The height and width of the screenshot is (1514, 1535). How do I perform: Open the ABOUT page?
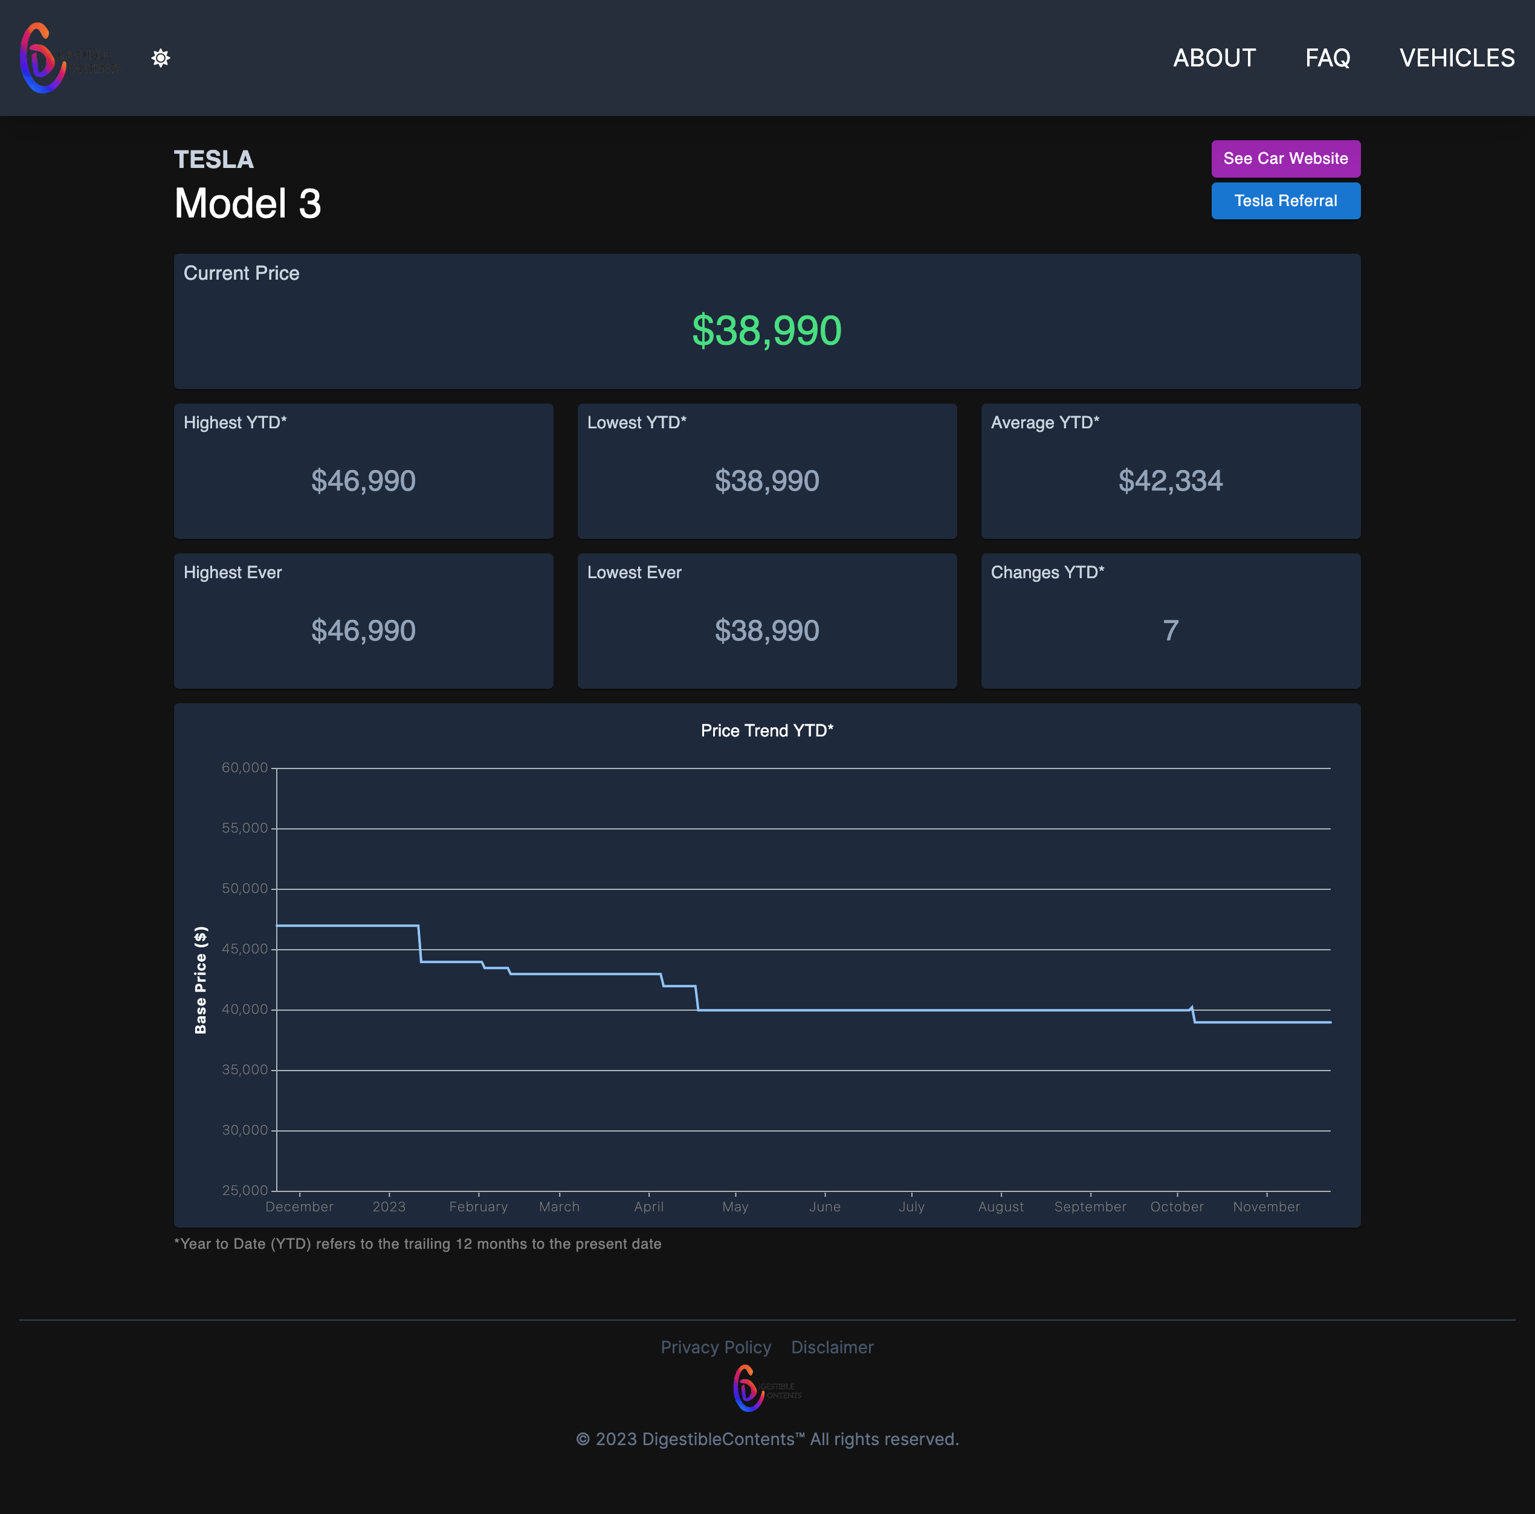coord(1214,58)
